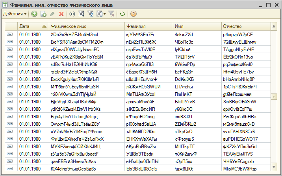Select patronymic cell ЧН6УеЕСоgтхb
Viewport: 282px width, 176px height.
tap(246, 161)
